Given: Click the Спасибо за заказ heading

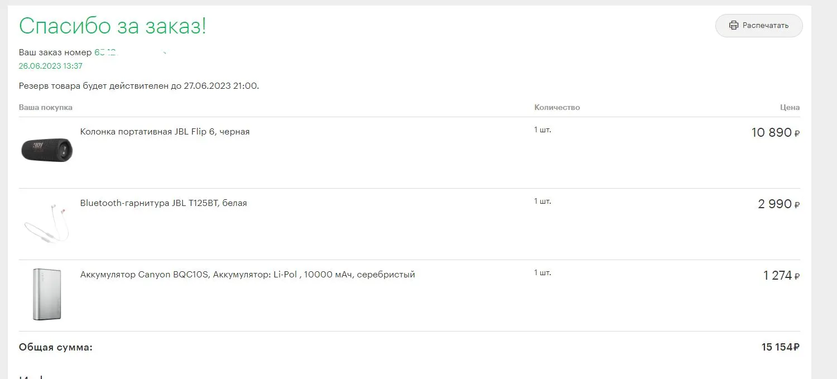Looking at the screenshot, I should coord(113,26).
